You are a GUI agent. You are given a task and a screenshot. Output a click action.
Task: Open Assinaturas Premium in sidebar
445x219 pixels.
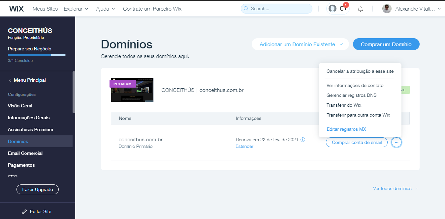click(x=30, y=129)
